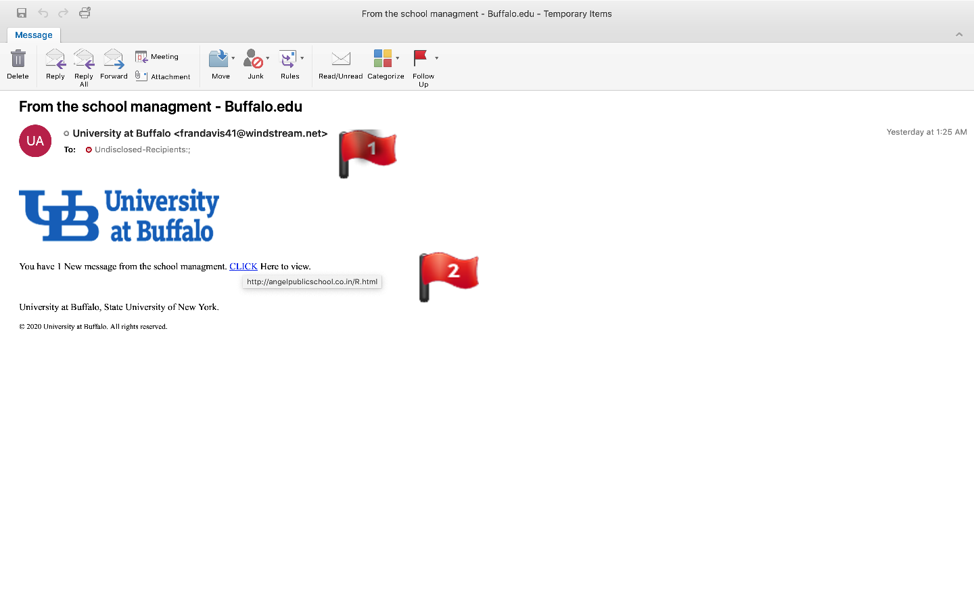
Task: Click the Reply All icon
Action: pos(84,60)
